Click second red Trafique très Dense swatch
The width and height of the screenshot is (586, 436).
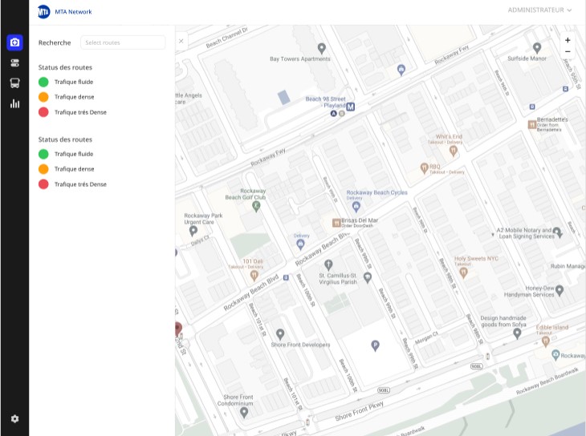click(x=43, y=184)
